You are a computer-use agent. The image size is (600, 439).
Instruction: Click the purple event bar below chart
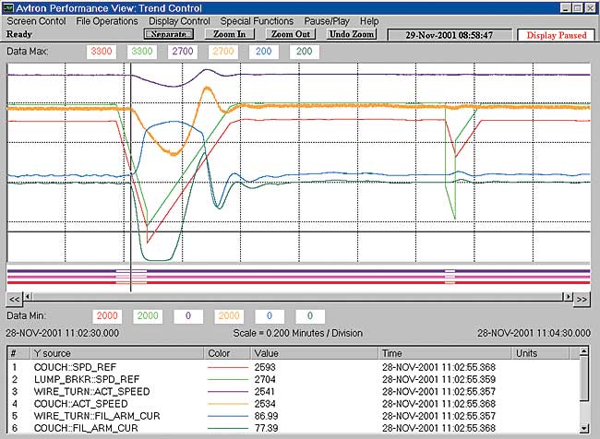298,271
